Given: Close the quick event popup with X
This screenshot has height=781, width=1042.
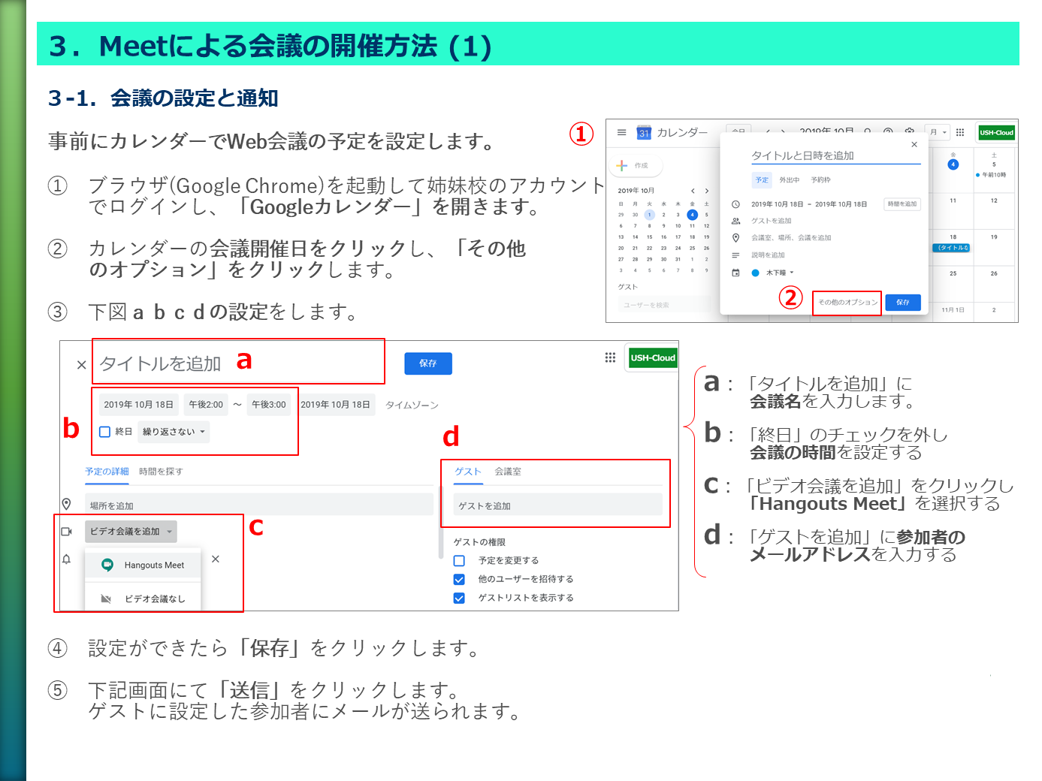Looking at the screenshot, I should coord(914,144).
